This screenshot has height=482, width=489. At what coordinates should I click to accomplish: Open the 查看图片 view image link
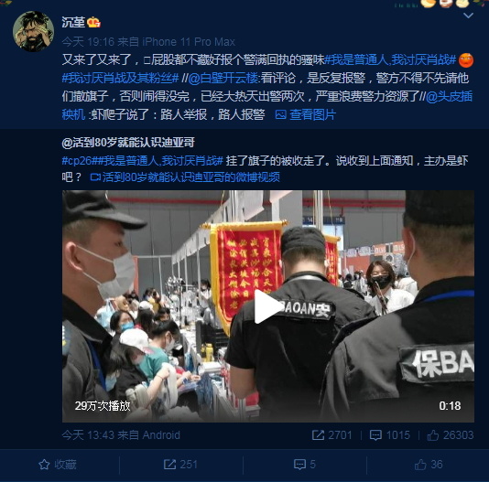(x=306, y=114)
